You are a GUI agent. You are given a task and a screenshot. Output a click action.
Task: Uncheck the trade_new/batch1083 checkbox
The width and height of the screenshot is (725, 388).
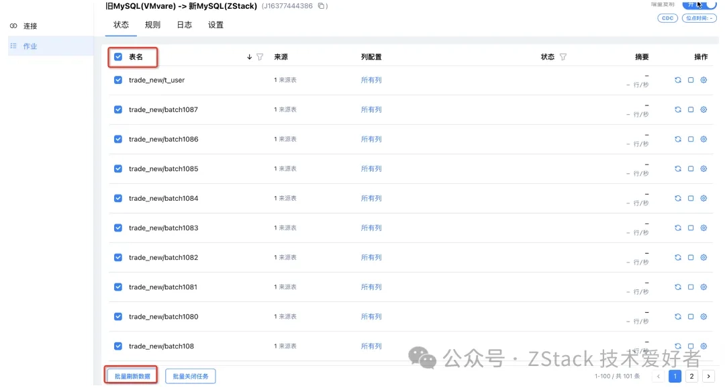(118, 228)
